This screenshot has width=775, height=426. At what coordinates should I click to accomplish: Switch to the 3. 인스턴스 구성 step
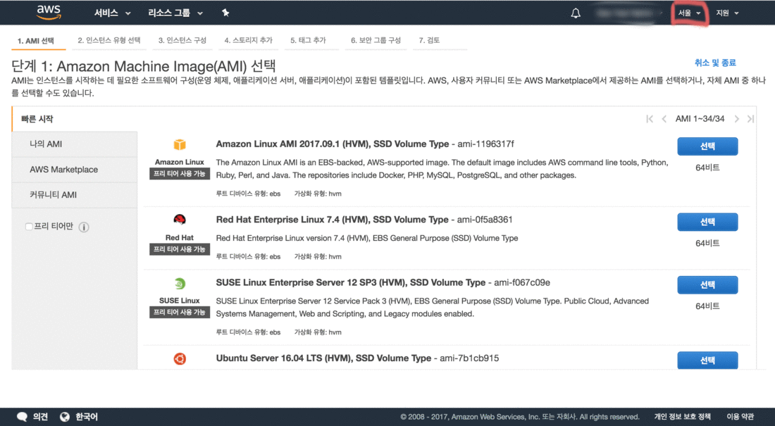tap(182, 40)
